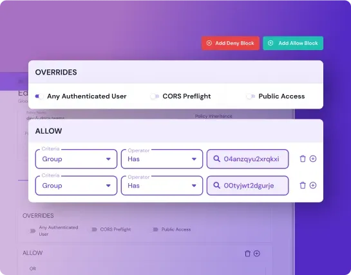
Task: Add a criterion after the 04anzqyu2xrqkxi row
Action: [313, 159]
